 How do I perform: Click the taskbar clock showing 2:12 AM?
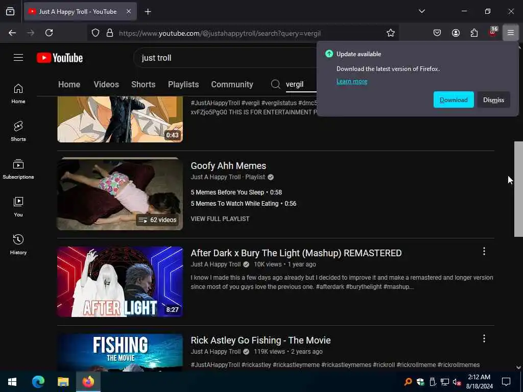pos(479,382)
